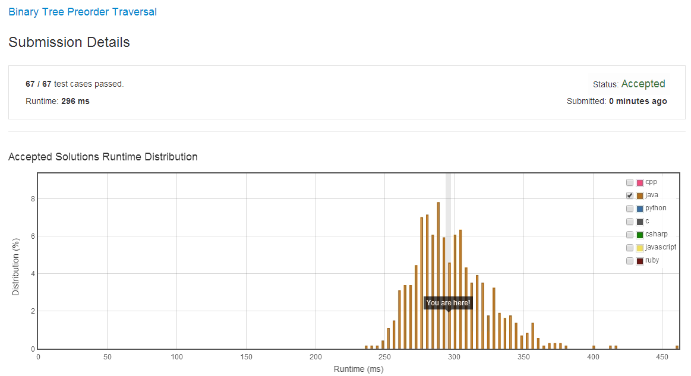This screenshot has width=691, height=376.
Task: Click the '296 ms' runtime value
Action: (75, 101)
